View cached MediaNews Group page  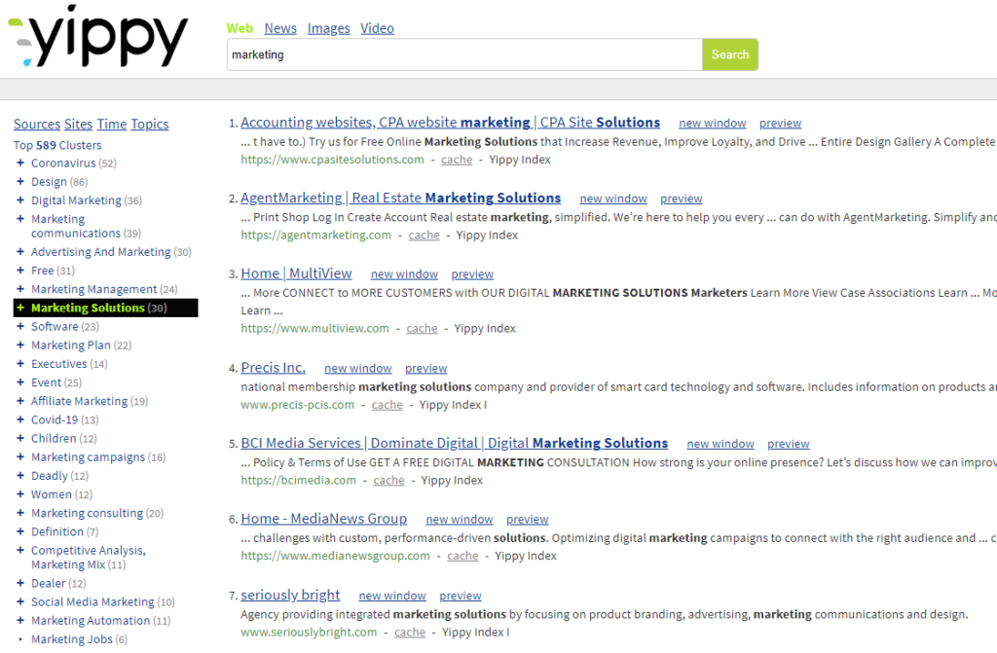pyautogui.click(x=462, y=557)
